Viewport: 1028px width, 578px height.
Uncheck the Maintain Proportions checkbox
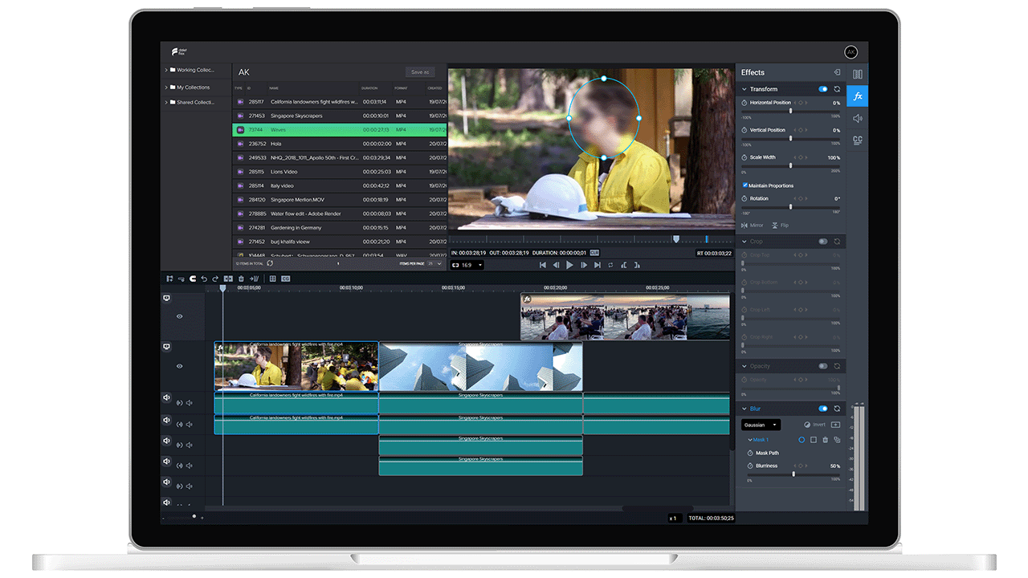tap(745, 185)
